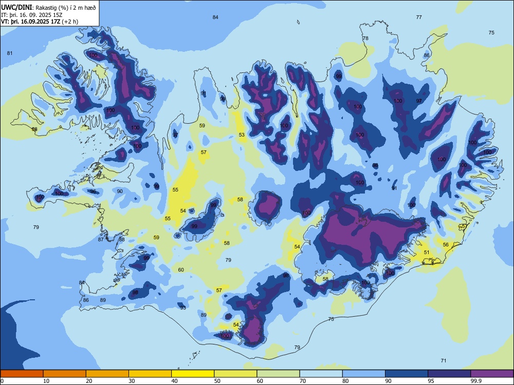Click the humidity value '53' on the map
Screen dimensions: 514x385
click(242, 135)
